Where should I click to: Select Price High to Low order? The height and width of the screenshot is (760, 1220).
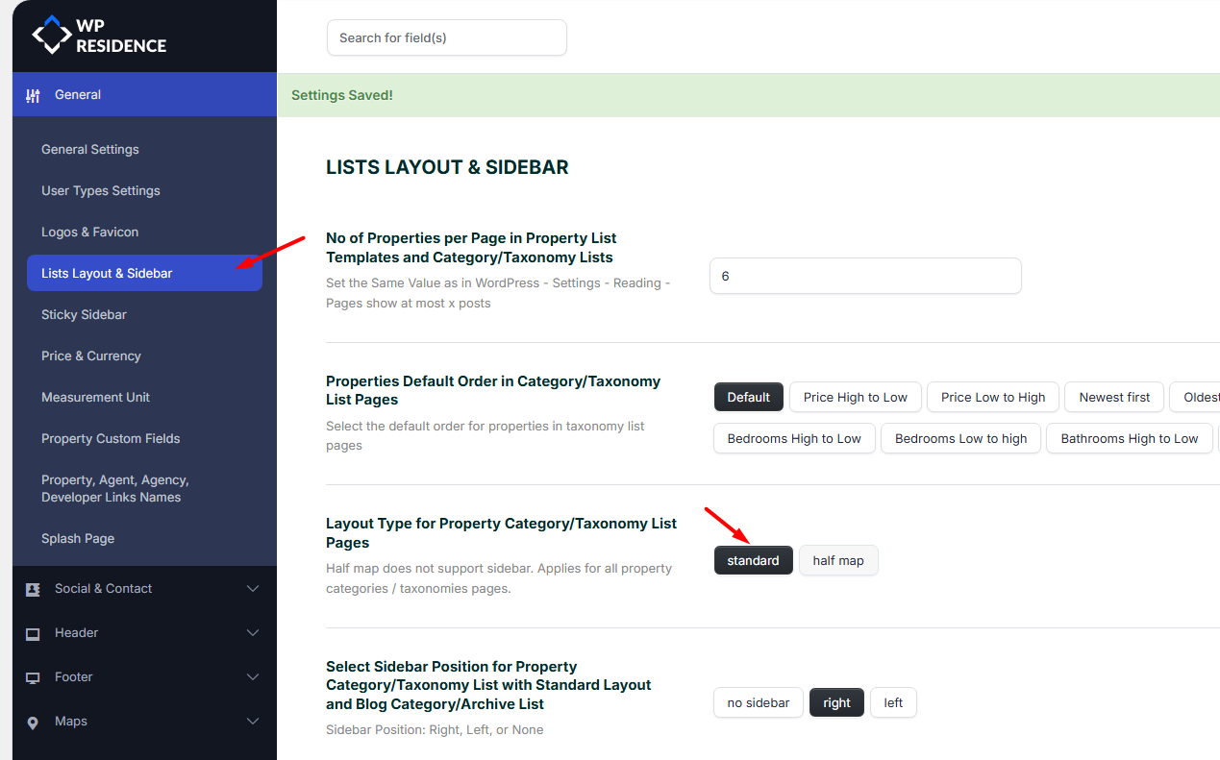(x=855, y=397)
